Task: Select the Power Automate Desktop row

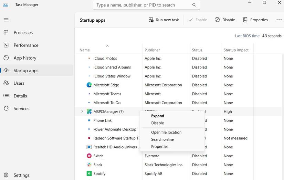Action: [178, 129]
